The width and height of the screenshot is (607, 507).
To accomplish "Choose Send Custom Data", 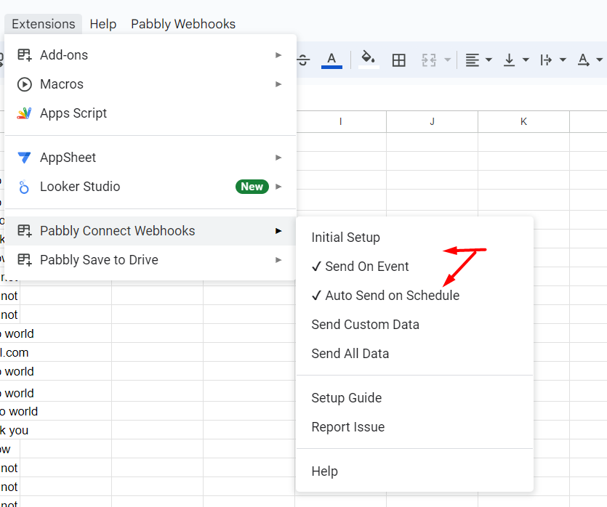I will point(414,324).
